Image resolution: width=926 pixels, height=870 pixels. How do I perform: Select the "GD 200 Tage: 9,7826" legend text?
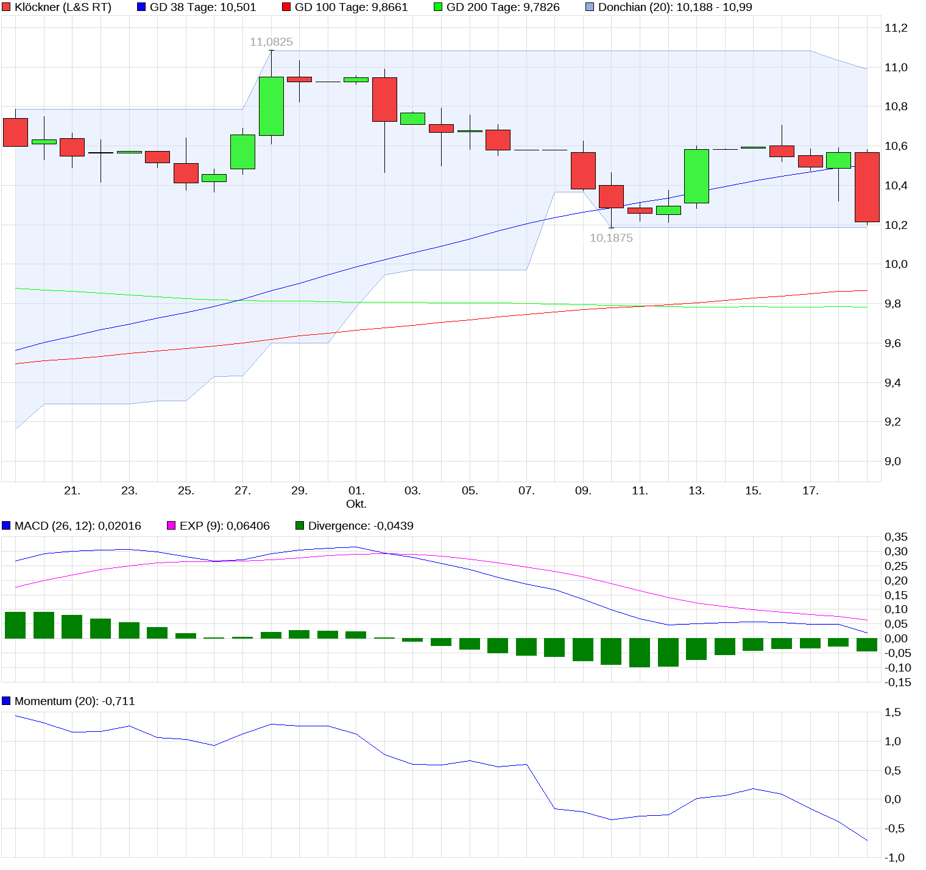click(503, 7)
